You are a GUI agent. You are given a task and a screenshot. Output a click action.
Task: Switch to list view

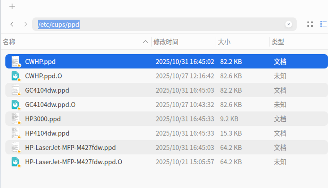324,24
